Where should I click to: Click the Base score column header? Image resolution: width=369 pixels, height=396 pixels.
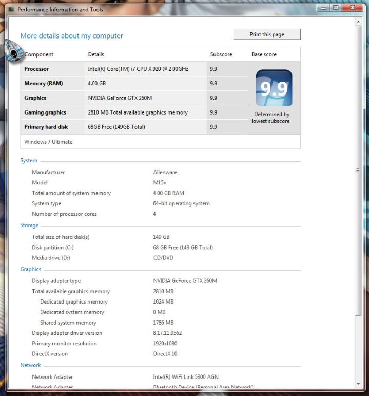[x=264, y=54]
